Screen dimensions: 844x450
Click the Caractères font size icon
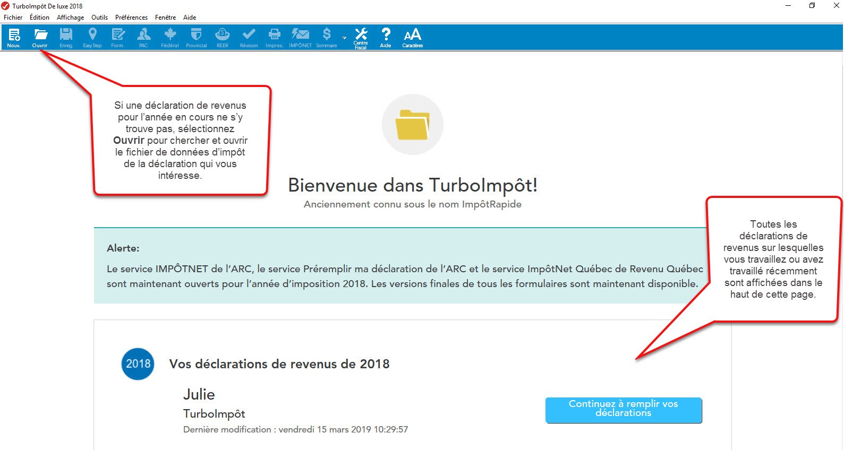coord(412,38)
